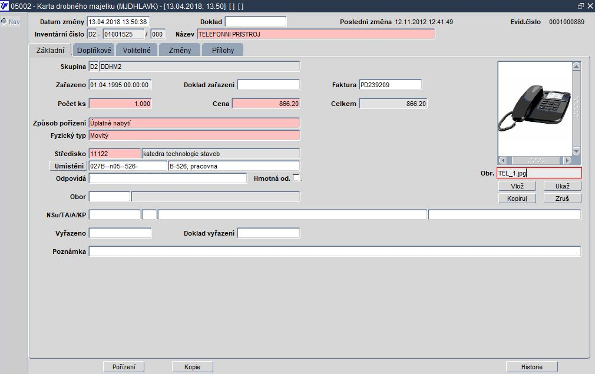Click the Umístění button
This screenshot has width=595, height=374.
pyautogui.click(x=69, y=166)
